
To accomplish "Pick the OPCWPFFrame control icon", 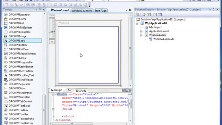I will click(6, 19).
